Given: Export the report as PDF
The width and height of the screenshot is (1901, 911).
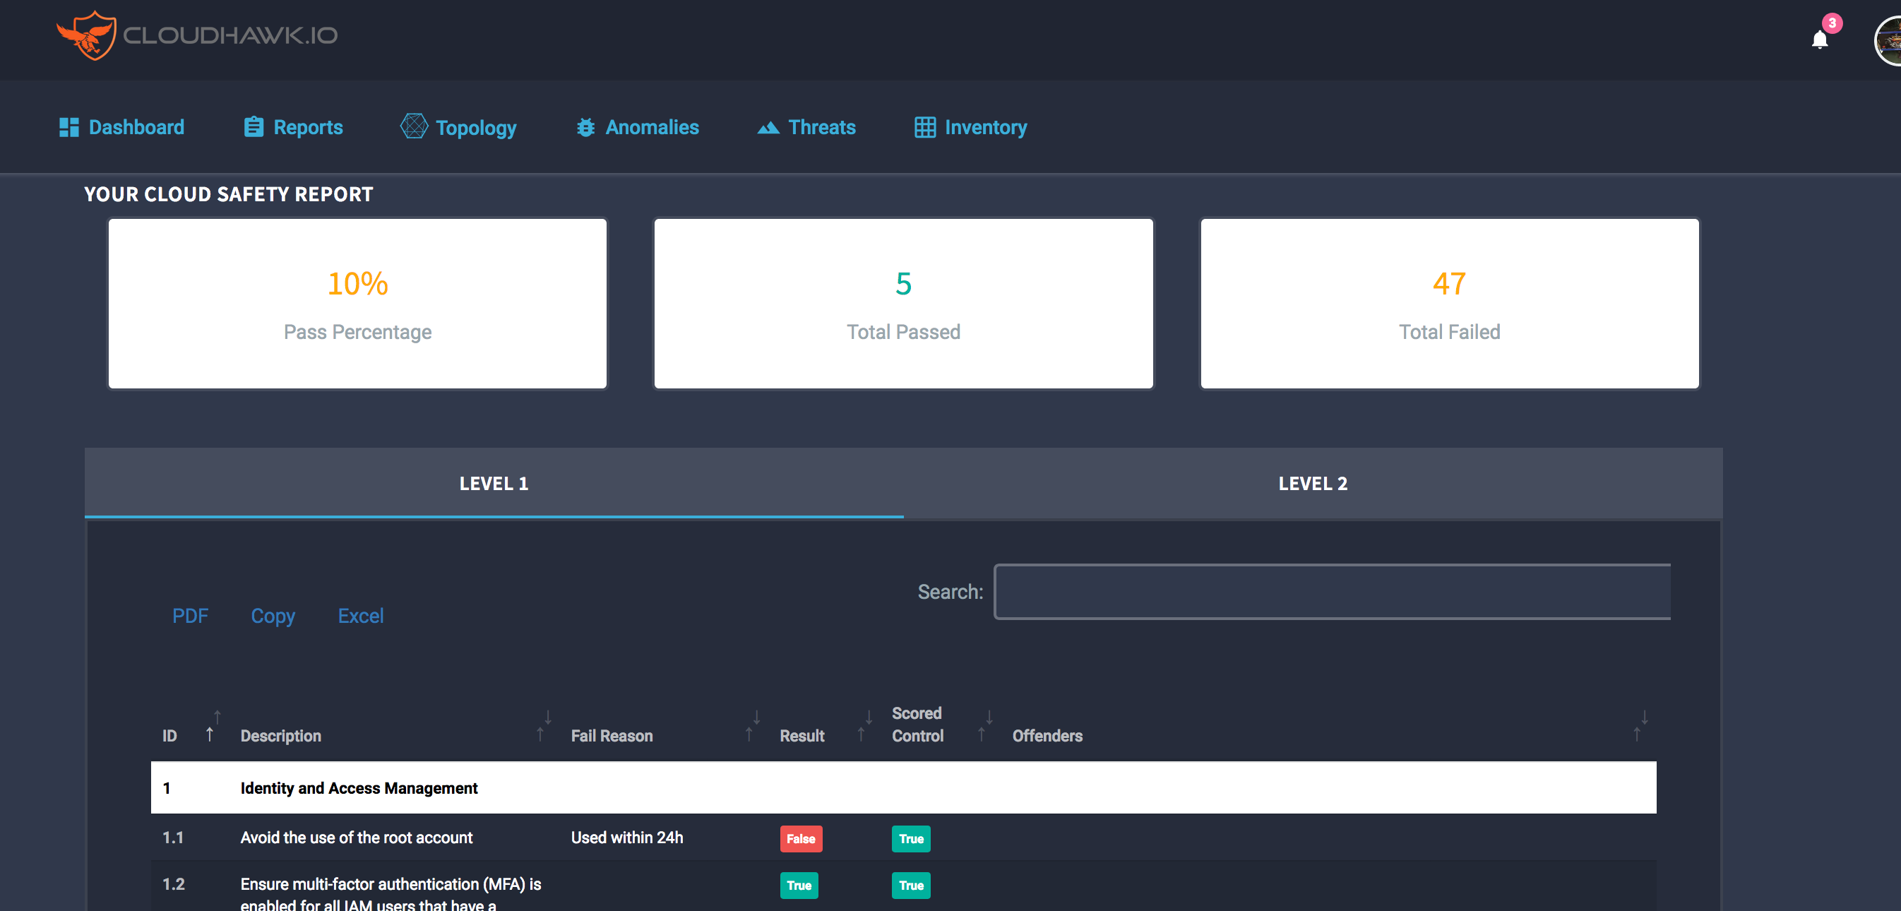Looking at the screenshot, I should pos(190,616).
